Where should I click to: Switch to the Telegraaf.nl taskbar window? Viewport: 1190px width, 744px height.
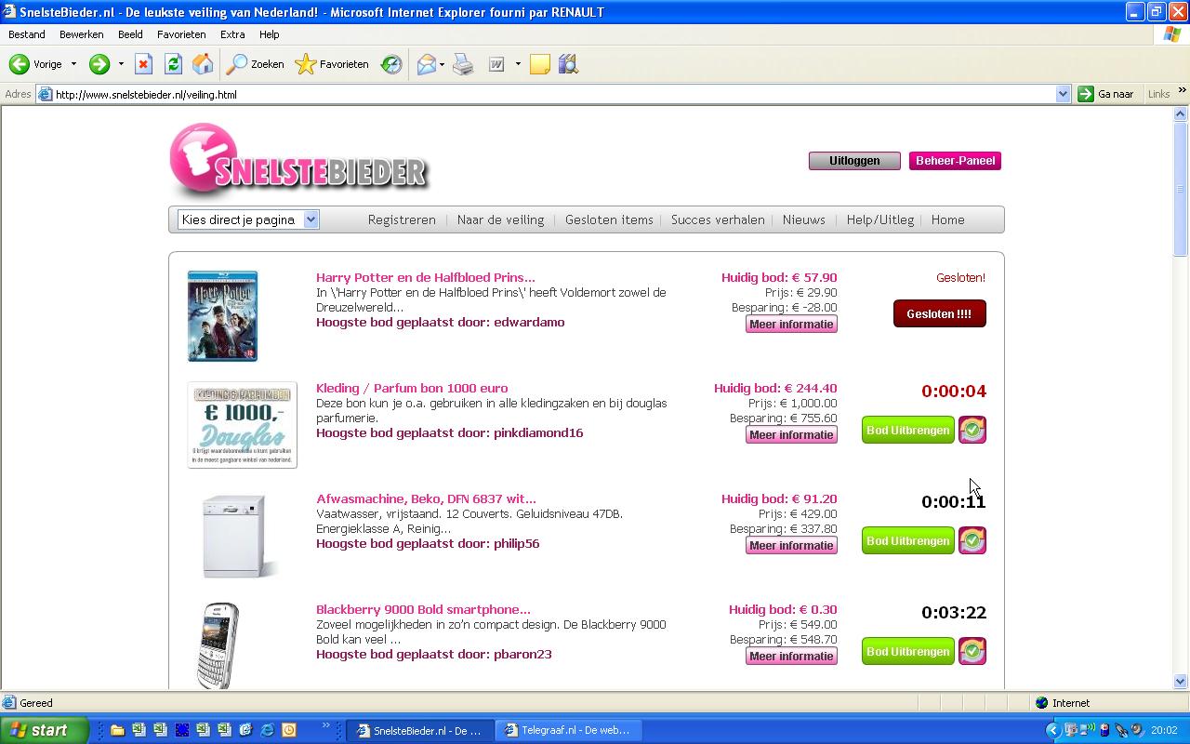569,730
